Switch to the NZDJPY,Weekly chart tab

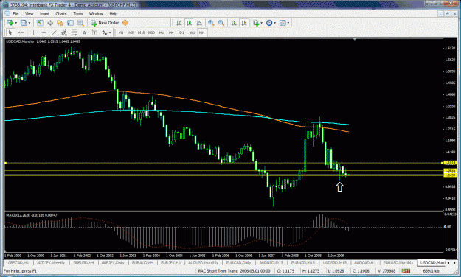(51, 262)
